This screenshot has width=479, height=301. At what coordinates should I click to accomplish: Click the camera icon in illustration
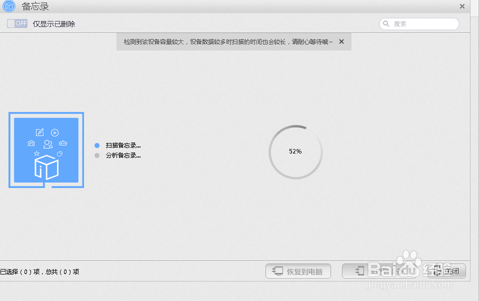31,143
